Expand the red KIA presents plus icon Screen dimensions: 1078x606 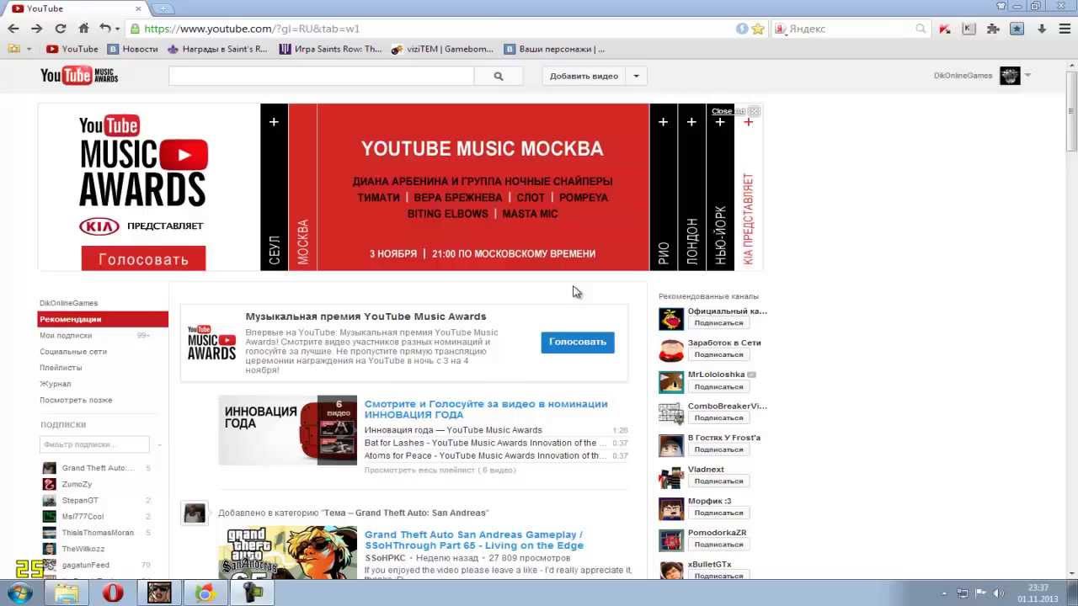tap(748, 122)
